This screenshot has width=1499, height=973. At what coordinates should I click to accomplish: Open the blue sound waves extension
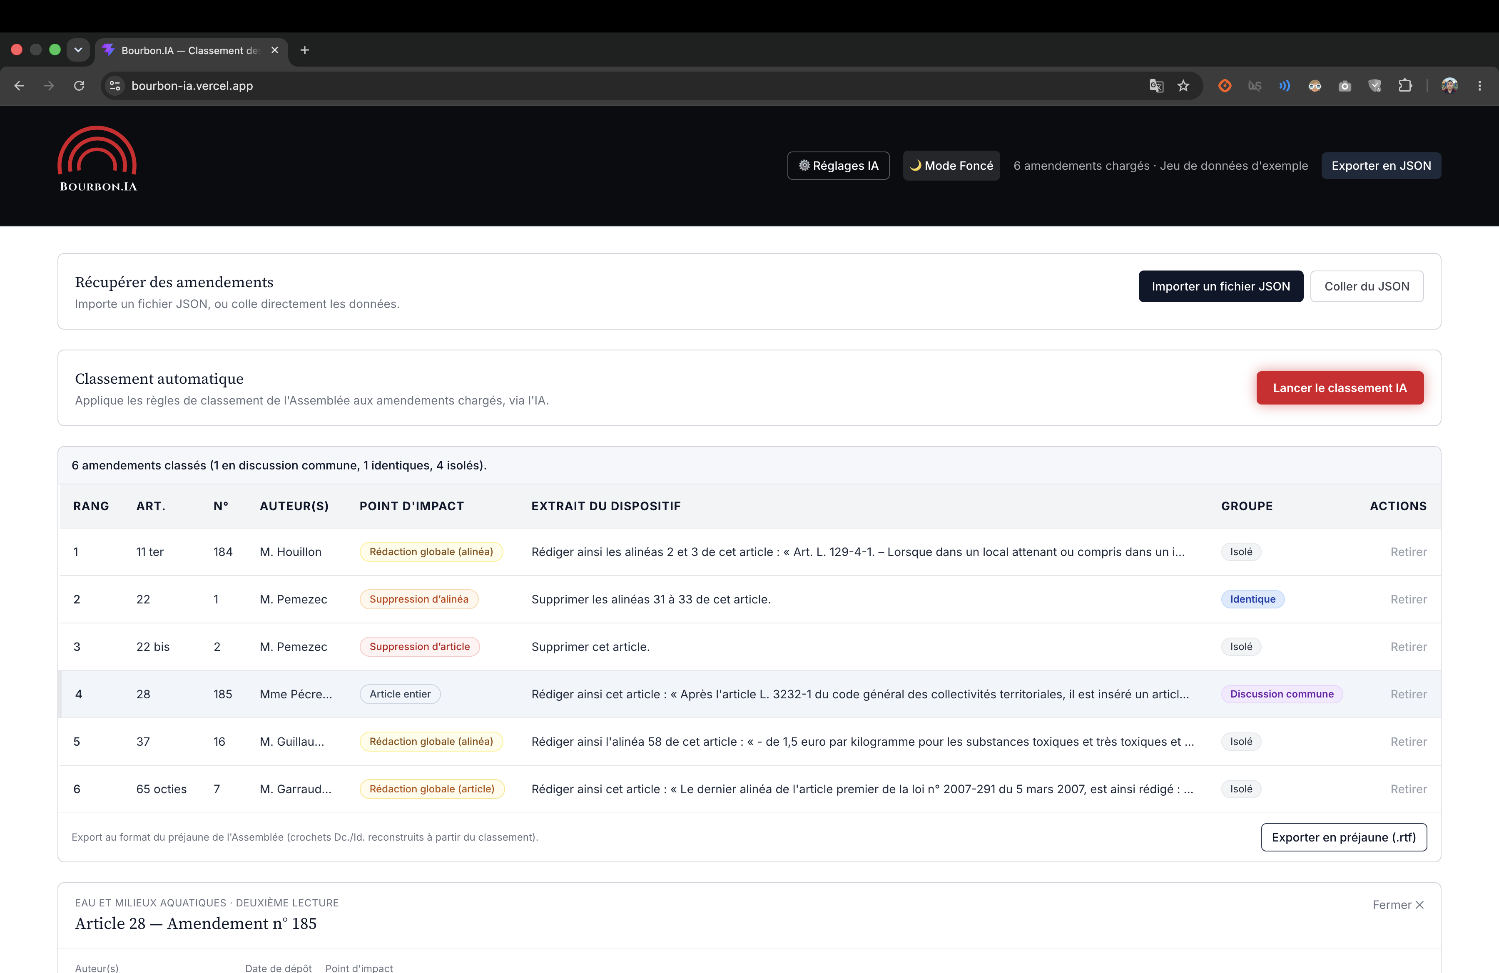pyautogui.click(x=1284, y=86)
